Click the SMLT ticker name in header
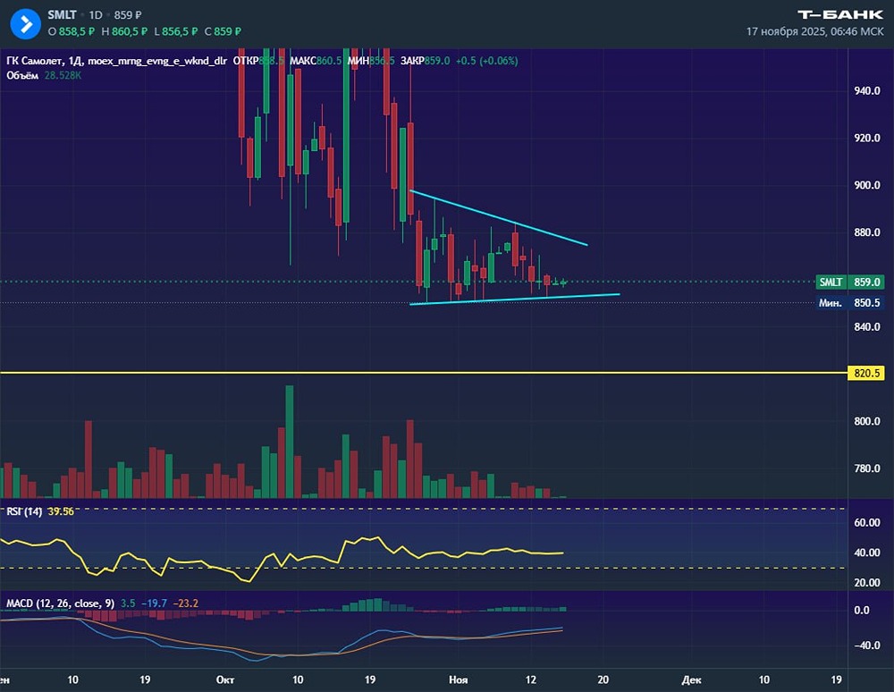The height and width of the screenshot is (692, 894). click(x=62, y=15)
